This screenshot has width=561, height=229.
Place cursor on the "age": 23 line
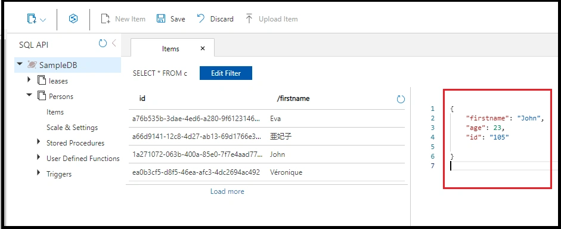click(485, 128)
